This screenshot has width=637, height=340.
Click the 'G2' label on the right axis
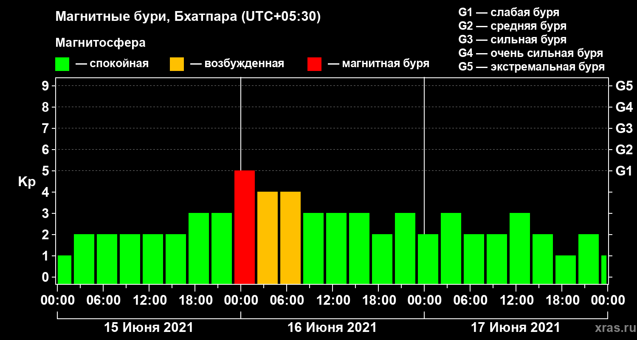pos(624,150)
